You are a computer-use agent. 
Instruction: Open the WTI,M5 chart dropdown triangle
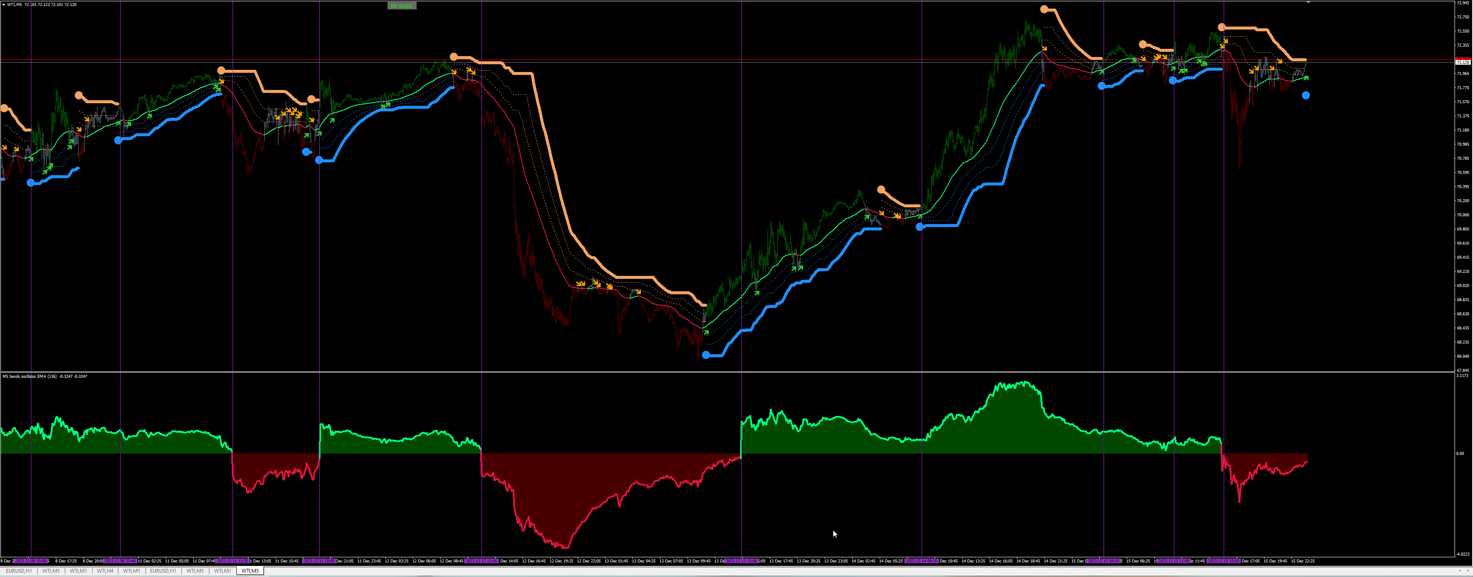(3, 5)
